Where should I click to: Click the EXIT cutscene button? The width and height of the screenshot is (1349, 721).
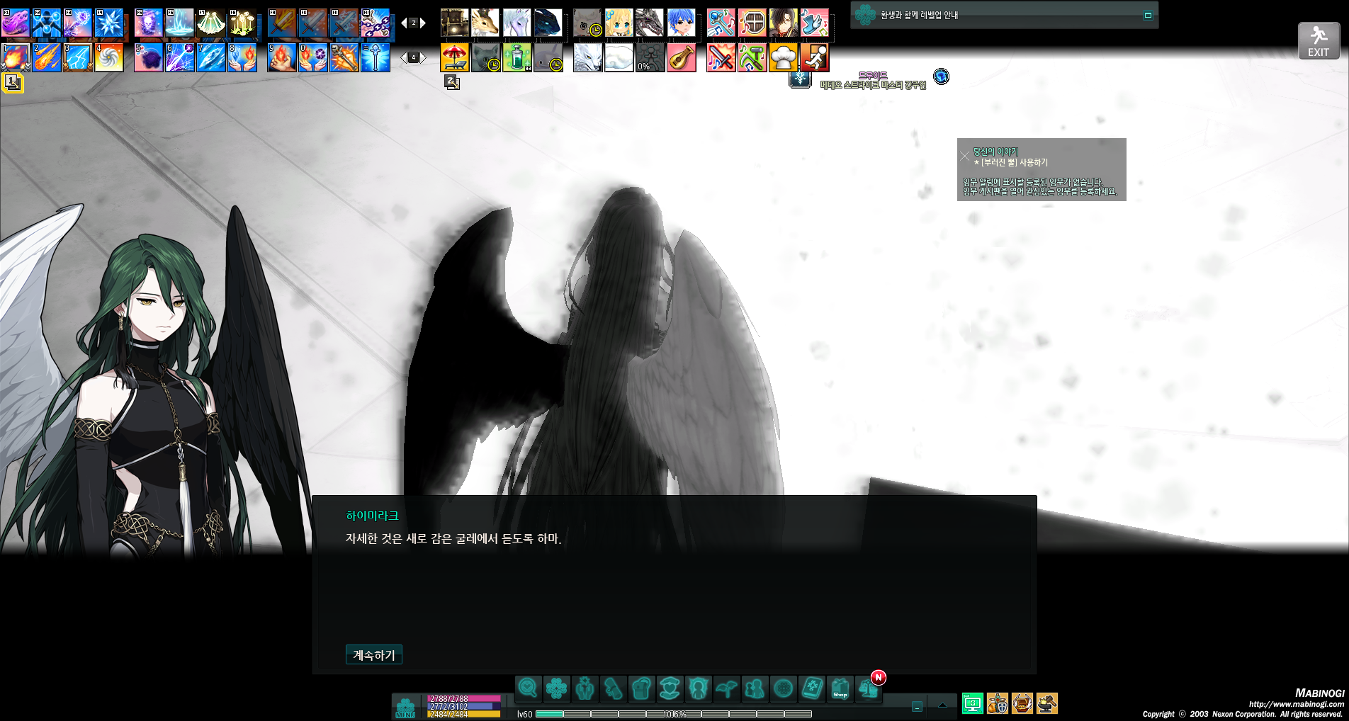pos(1319,40)
